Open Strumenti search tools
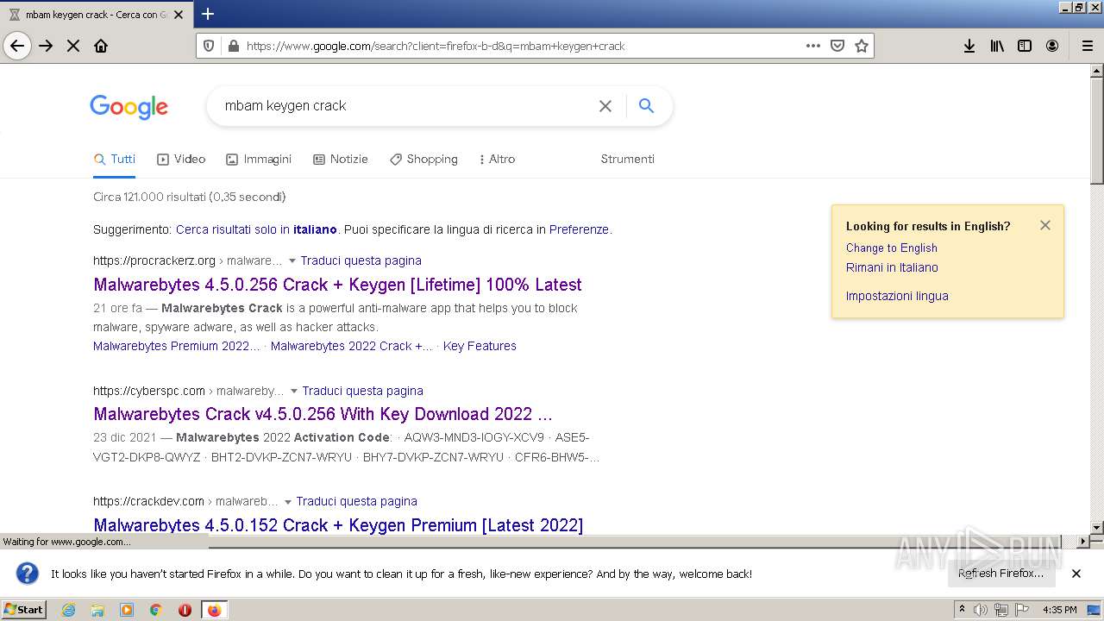 click(627, 160)
